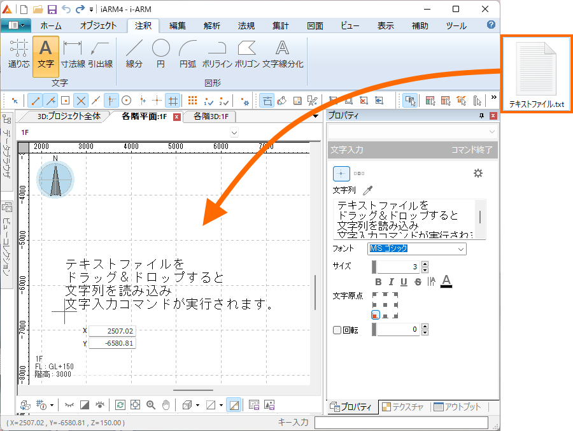Image resolution: width=573 pixels, height=431 pixels.
Task: Click the half-shaded display square icon
Action: 85,405
